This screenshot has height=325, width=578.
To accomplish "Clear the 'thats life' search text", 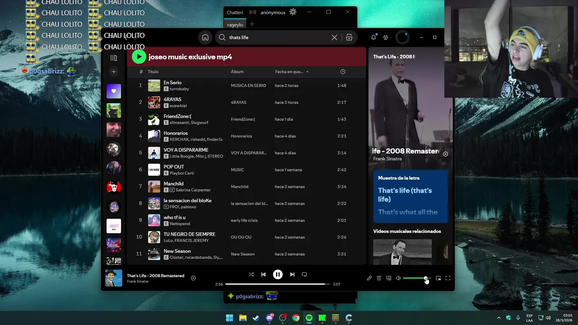I will (334, 37).
